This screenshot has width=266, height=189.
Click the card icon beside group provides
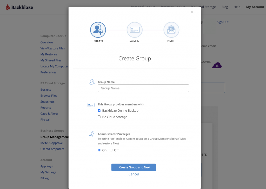click(x=91, y=105)
